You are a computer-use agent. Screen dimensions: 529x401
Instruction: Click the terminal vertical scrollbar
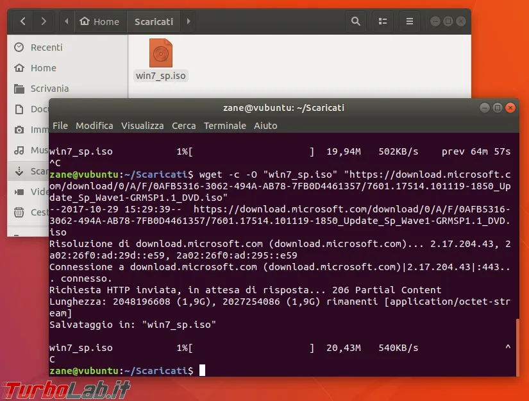[x=517, y=347]
